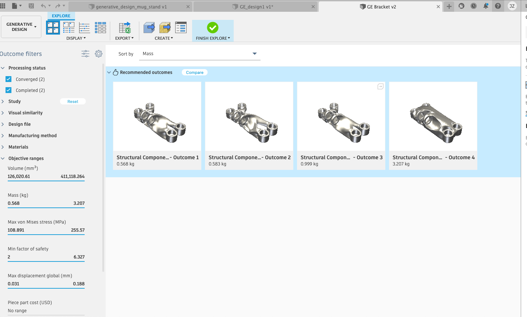Switch to table view display
The image size is (527, 317).
click(x=100, y=28)
